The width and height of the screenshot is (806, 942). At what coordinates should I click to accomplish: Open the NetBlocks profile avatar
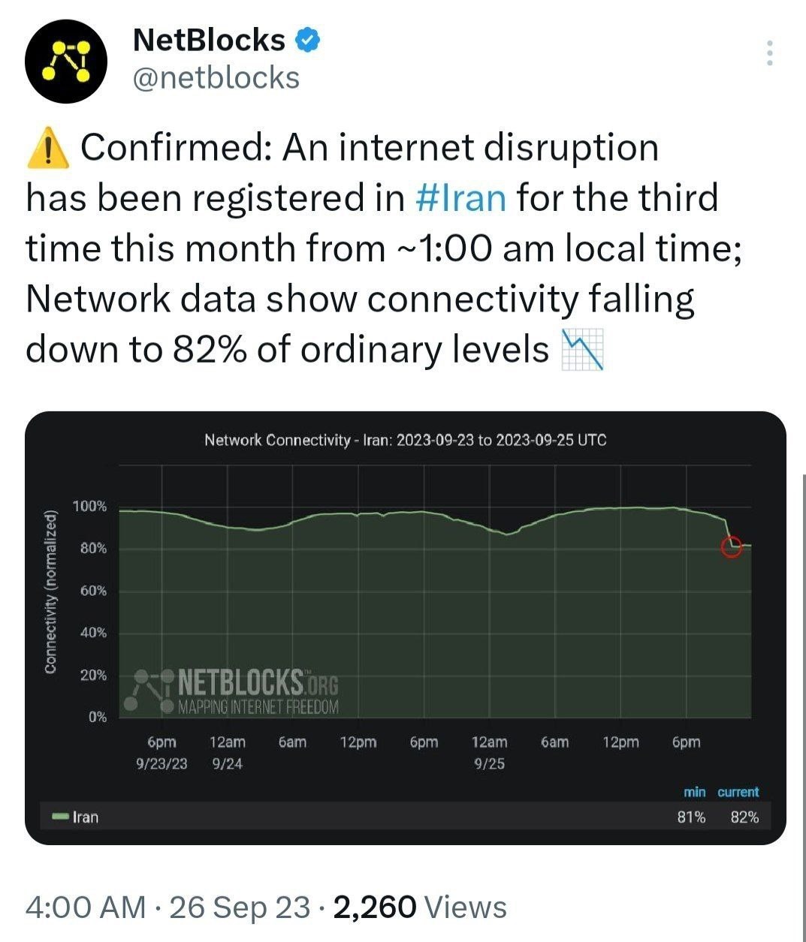tap(66, 61)
